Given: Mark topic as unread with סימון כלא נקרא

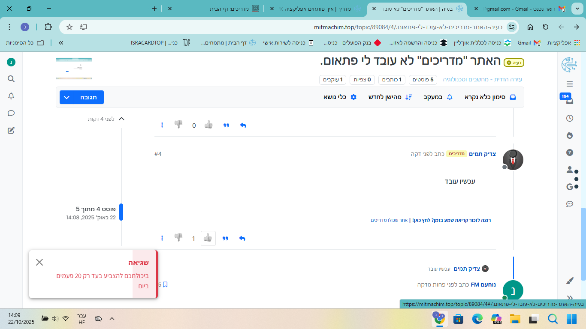Looking at the screenshot, I should point(484,97).
